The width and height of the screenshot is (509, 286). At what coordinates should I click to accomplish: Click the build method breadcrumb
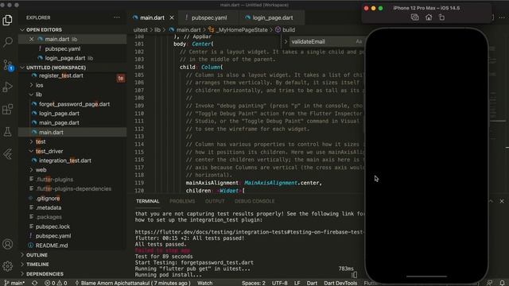tap(289, 30)
